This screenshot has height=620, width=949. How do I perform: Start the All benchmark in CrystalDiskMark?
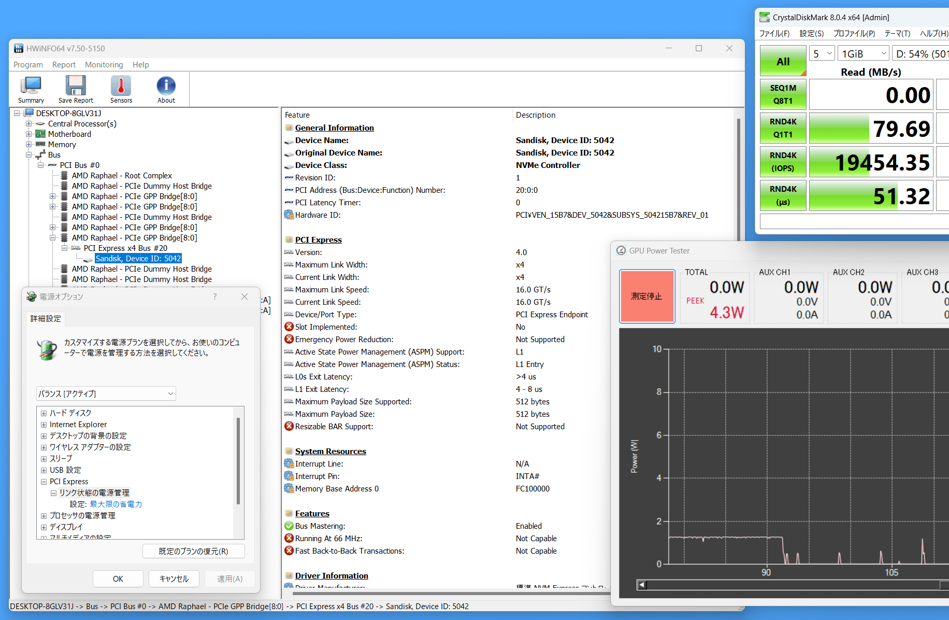click(783, 62)
